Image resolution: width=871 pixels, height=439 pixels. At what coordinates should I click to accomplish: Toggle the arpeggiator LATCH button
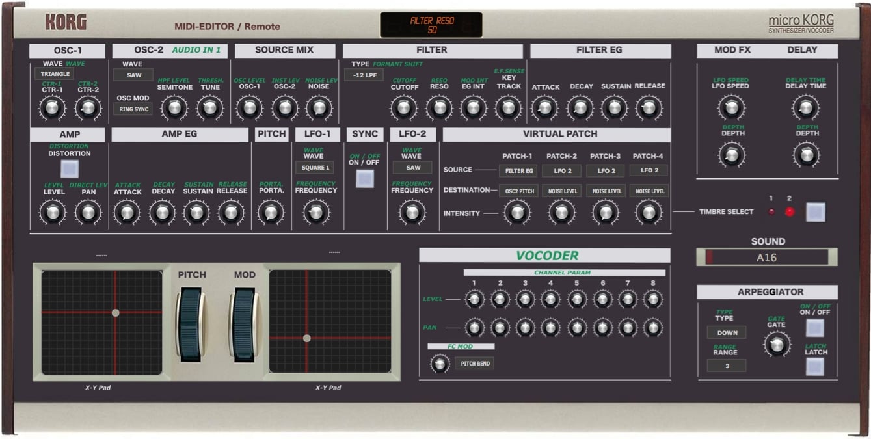pos(815,367)
